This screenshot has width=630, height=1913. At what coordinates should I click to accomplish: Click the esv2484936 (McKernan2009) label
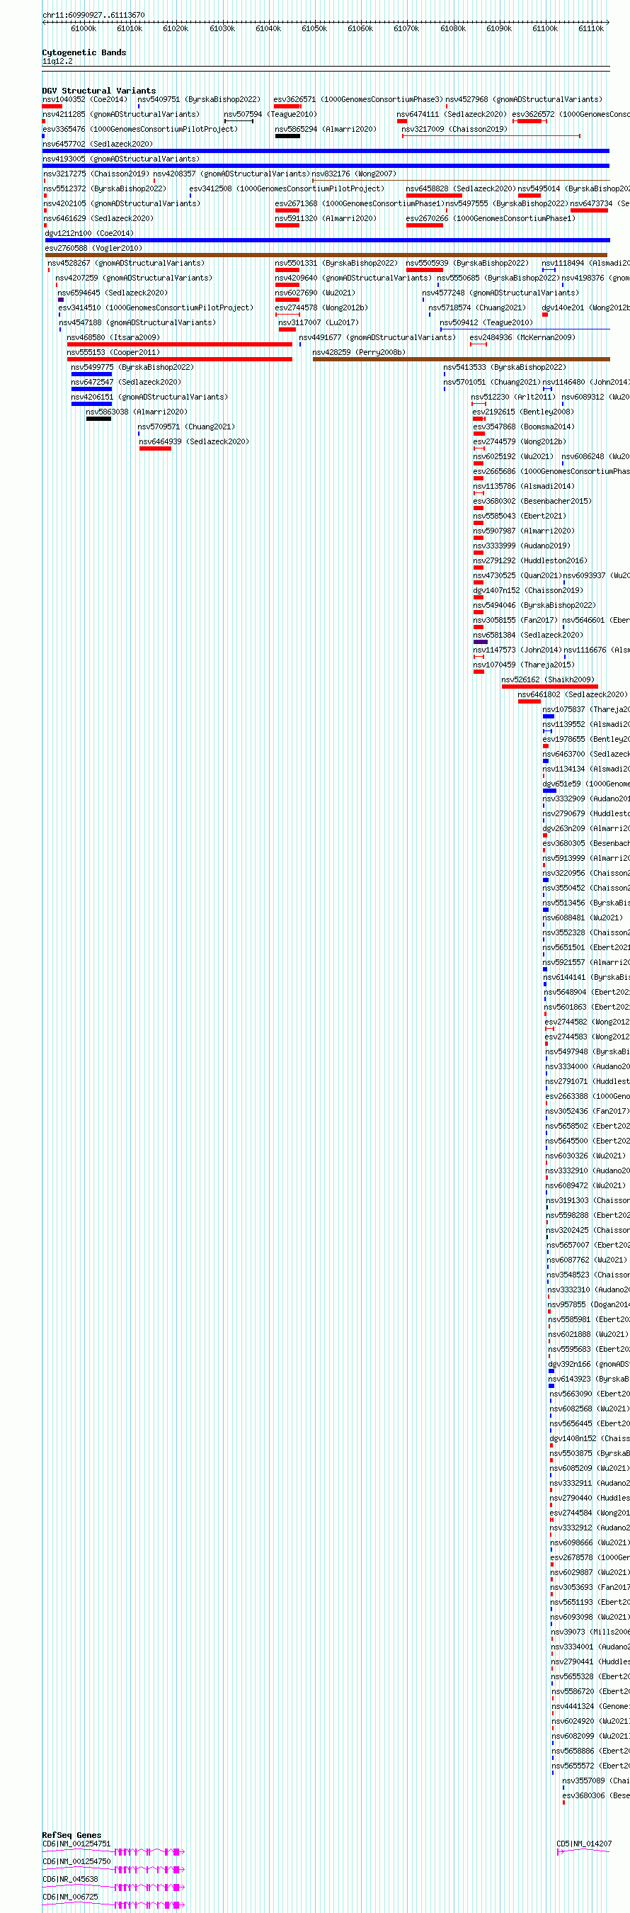point(522,337)
